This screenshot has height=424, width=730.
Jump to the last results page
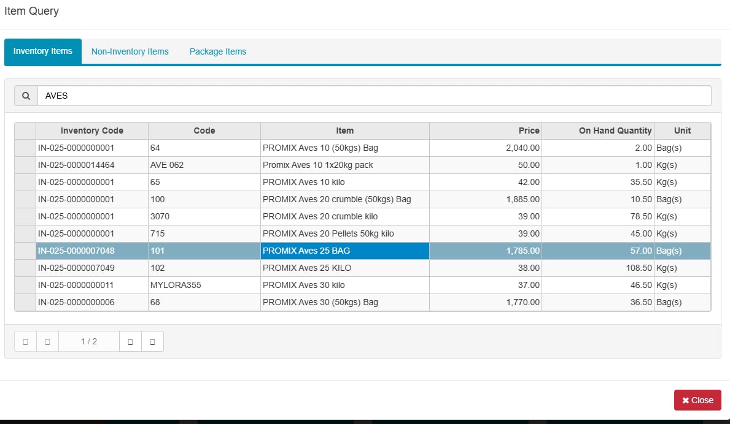(152, 341)
